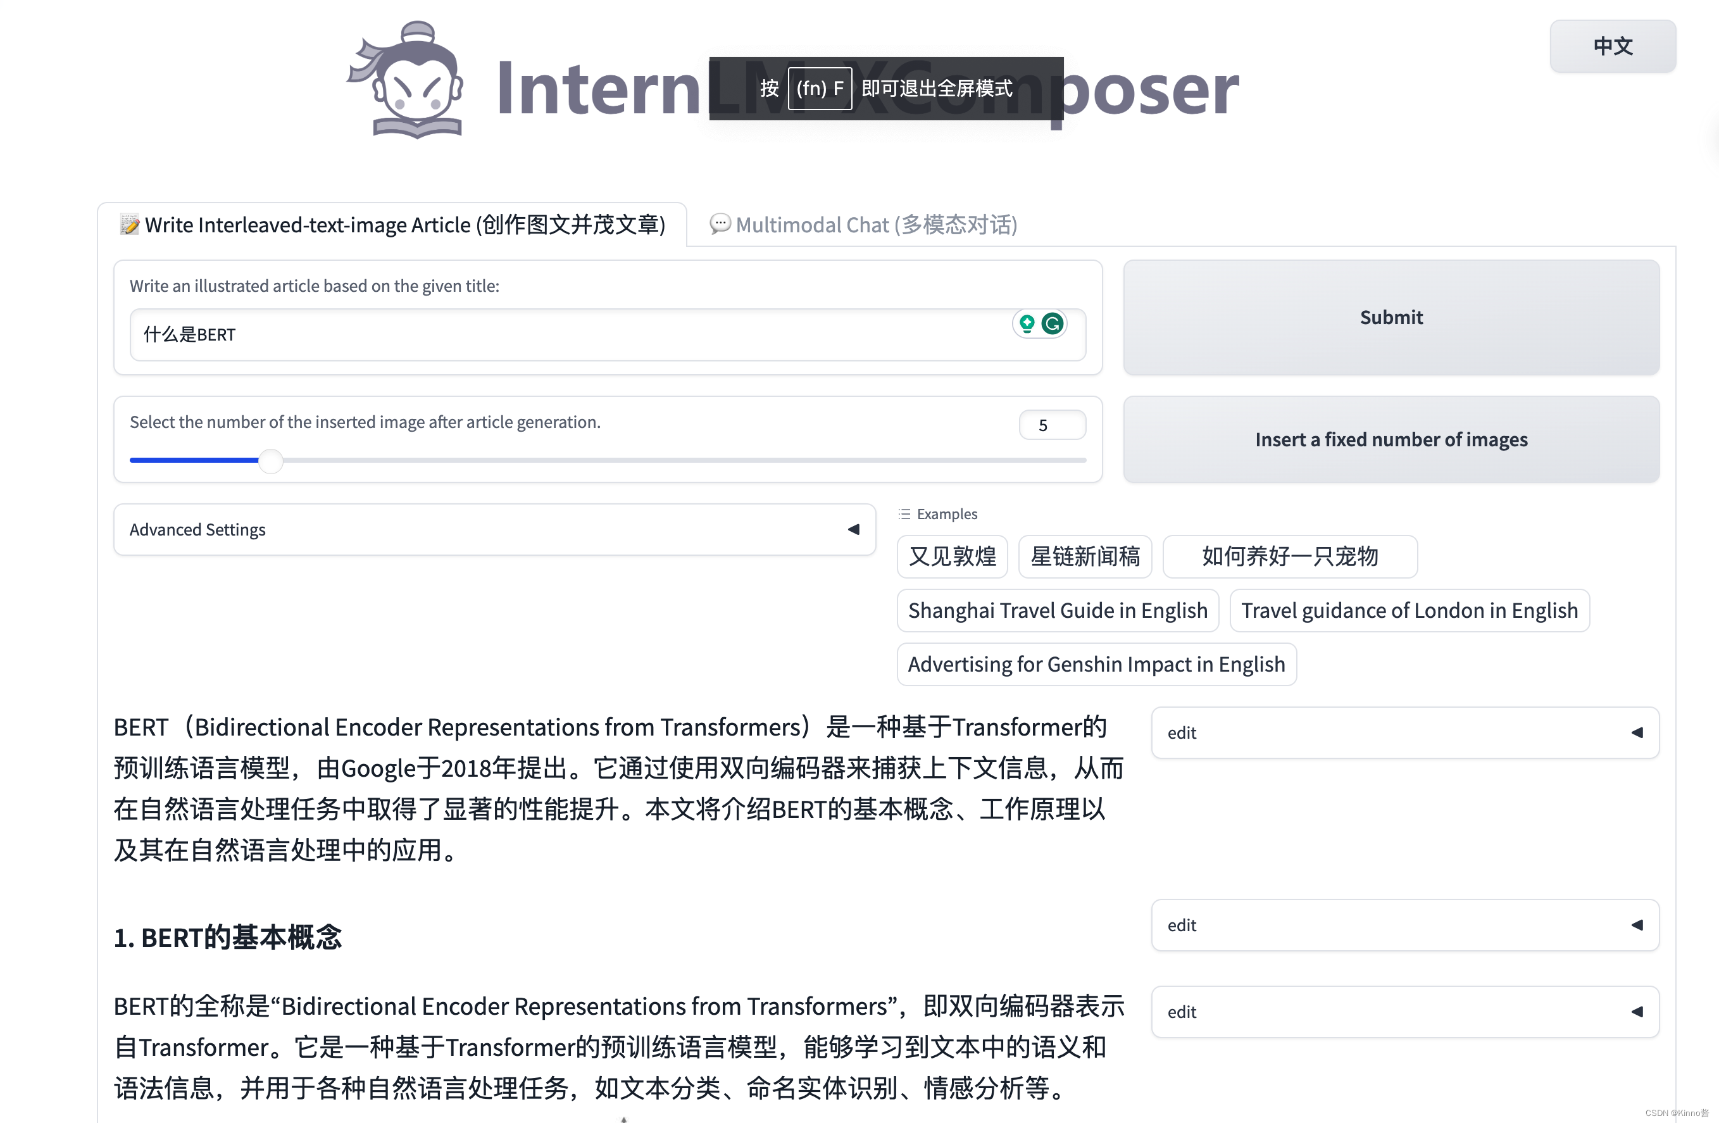
Task: Select example topic 星链新闻稿
Action: pyautogui.click(x=1086, y=555)
